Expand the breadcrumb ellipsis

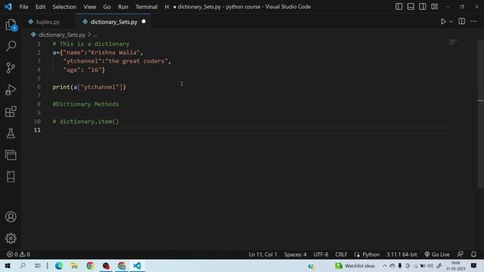click(x=95, y=35)
